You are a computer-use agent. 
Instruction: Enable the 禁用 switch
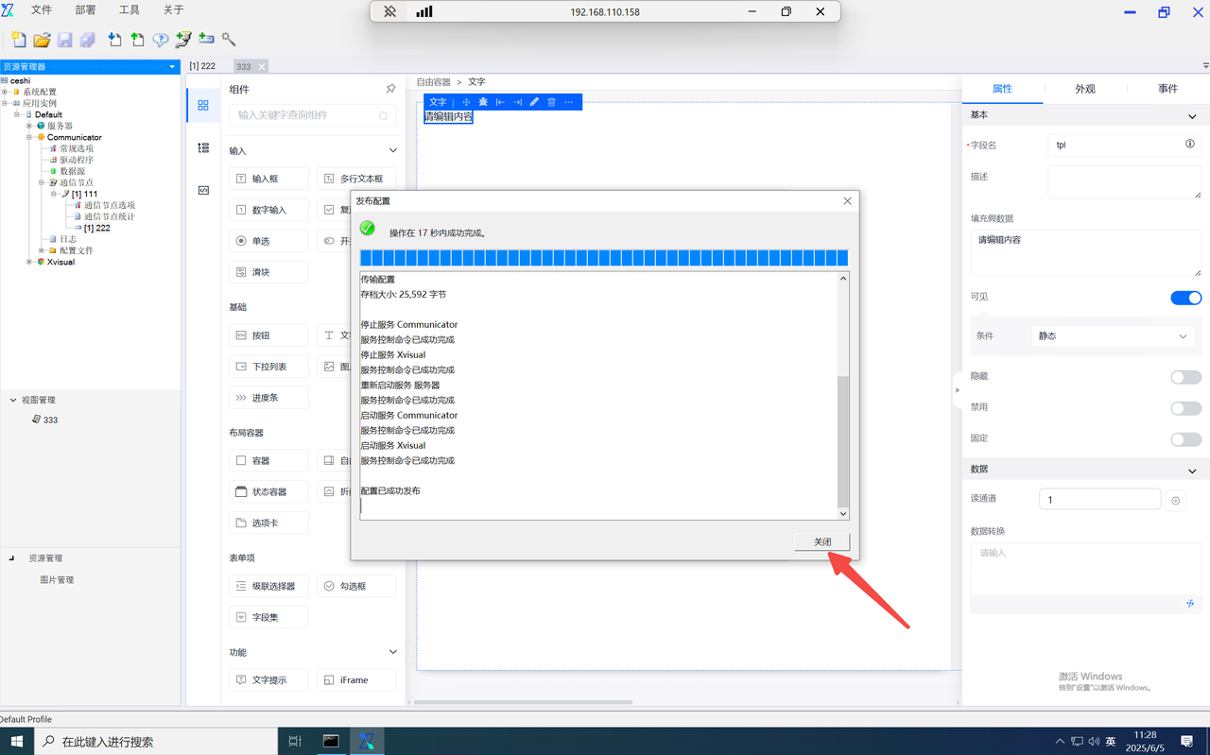[1185, 408]
